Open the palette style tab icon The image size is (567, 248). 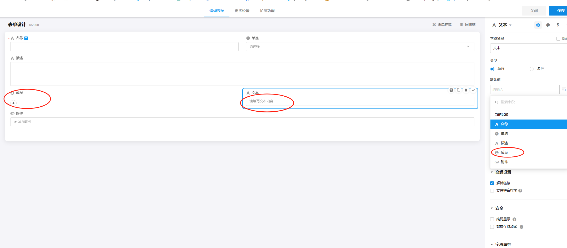[x=548, y=25]
